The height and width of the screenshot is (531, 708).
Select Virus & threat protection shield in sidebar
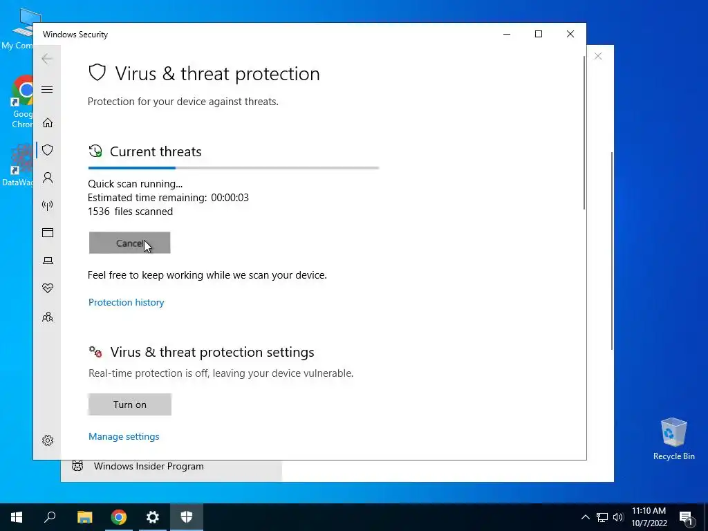click(48, 150)
